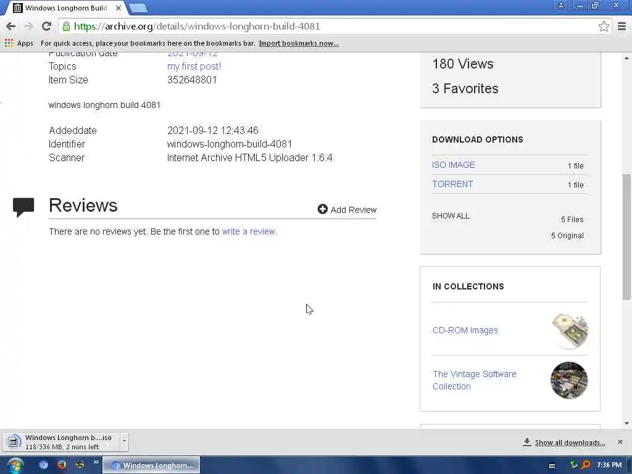632x474 pixels.
Task: Close the downloads bar
Action: pos(620,442)
